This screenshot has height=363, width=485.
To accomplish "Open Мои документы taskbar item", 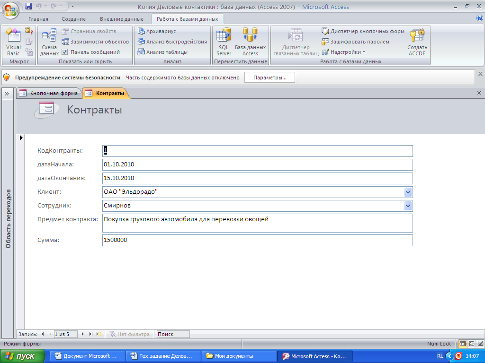I will pos(238,356).
